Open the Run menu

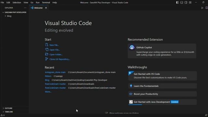[x=38, y=3]
